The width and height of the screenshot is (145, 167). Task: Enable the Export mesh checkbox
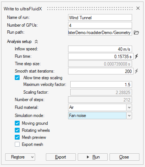coord(17,144)
